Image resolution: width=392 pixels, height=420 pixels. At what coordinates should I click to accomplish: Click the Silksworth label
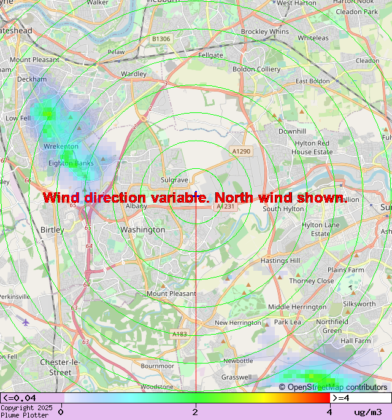coord(359,304)
